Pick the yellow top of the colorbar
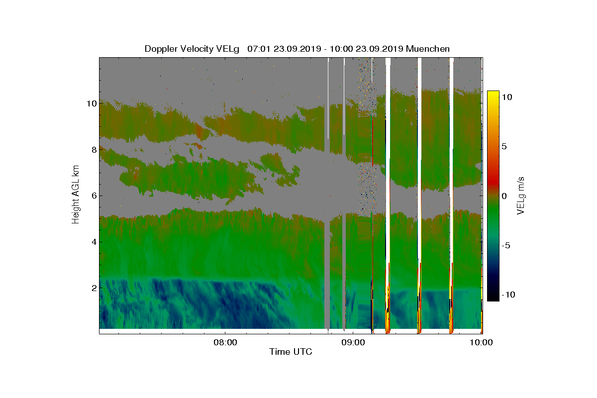Viewport: 597px width, 398px height. click(493, 95)
